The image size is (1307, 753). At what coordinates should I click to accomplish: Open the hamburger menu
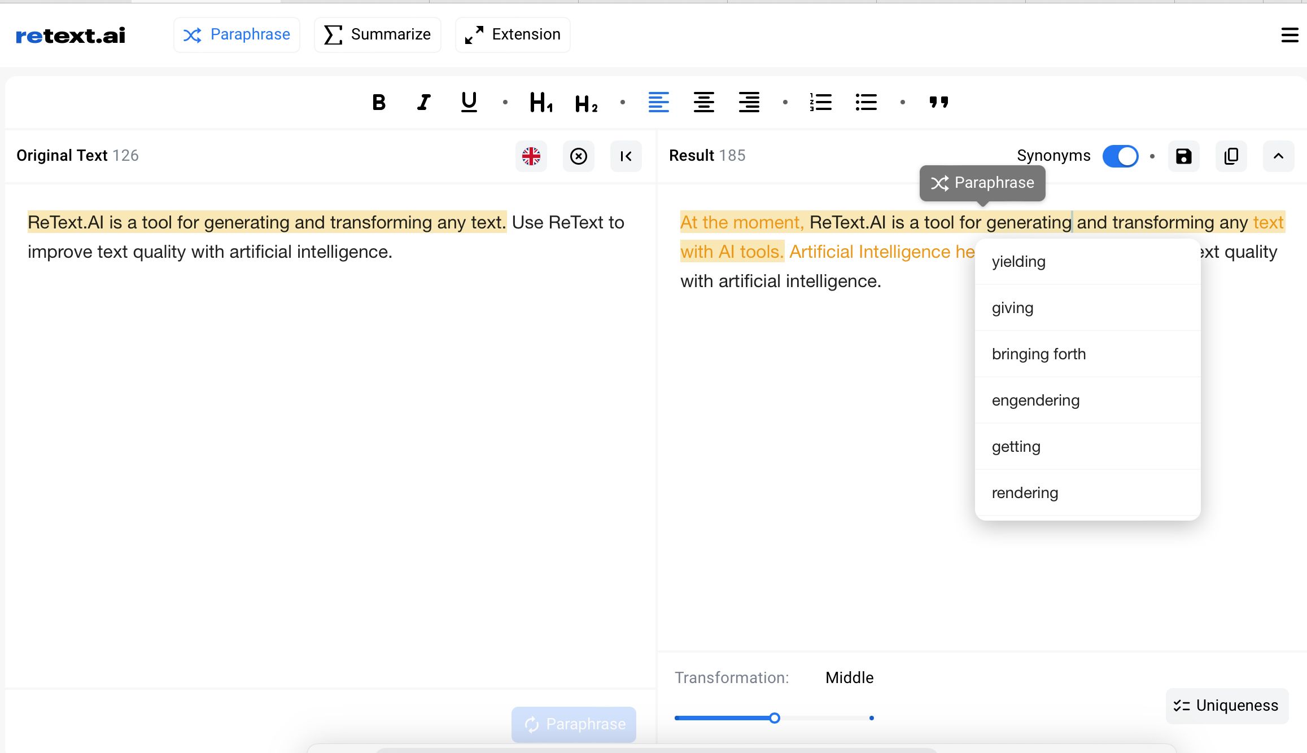1290,35
